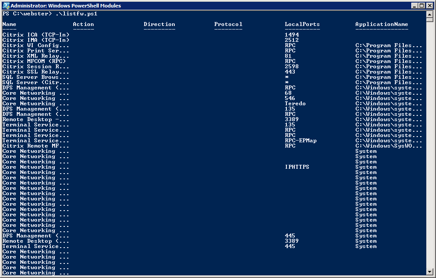The height and width of the screenshot is (278, 436).
Task: Click the scroll up arrow of the console
Action: pyautogui.click(x=429, y=14)
